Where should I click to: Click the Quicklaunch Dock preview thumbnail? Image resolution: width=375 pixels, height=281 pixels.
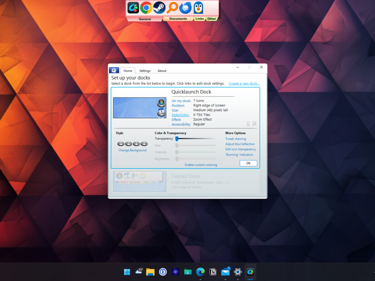tap(140, 108)
